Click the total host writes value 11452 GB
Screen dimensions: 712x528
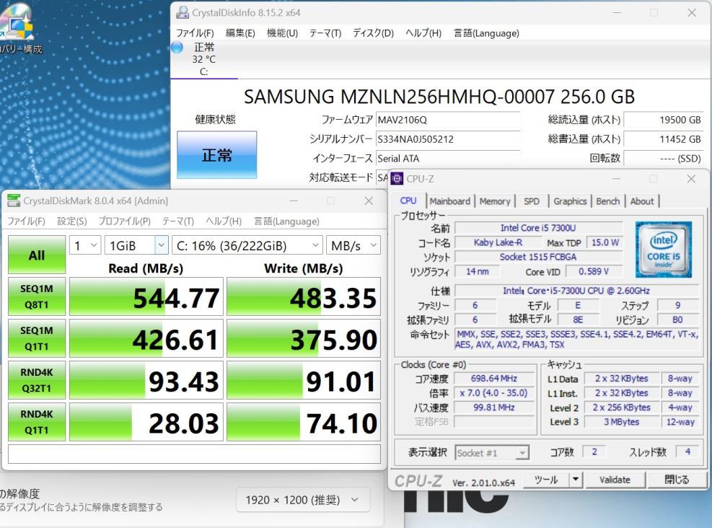click(664, 139)
